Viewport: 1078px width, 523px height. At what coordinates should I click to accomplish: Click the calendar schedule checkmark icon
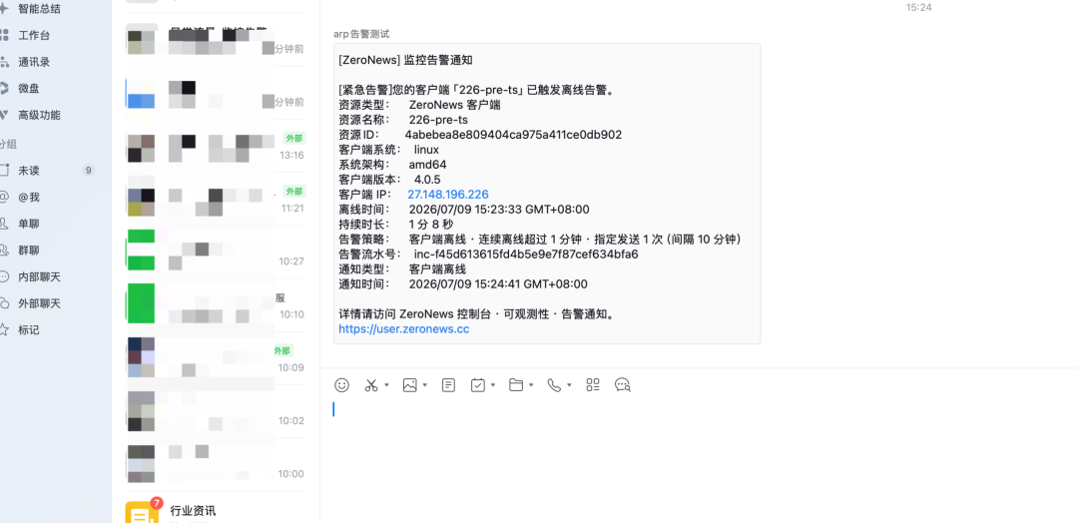(x=478, y=385)
